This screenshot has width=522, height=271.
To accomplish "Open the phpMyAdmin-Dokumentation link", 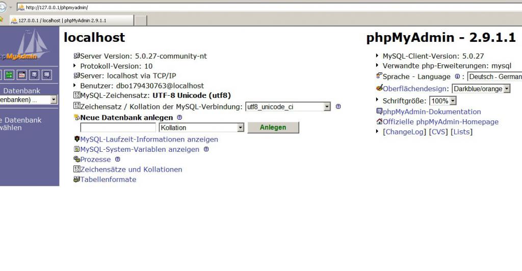I will coord(432,112).
